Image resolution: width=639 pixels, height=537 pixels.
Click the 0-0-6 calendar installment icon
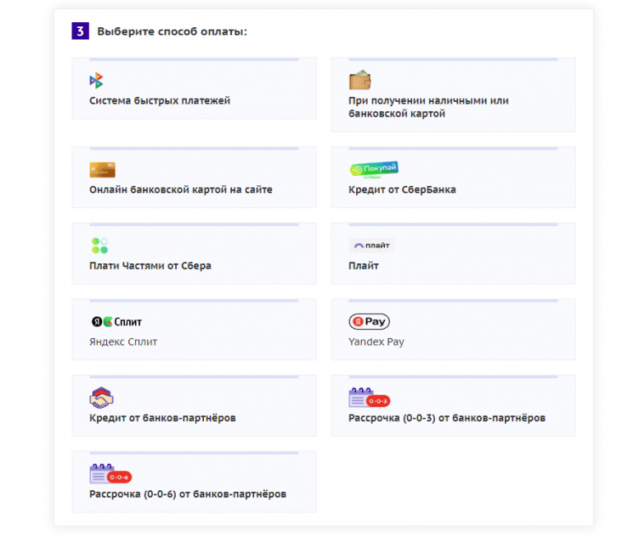[110, 474]
